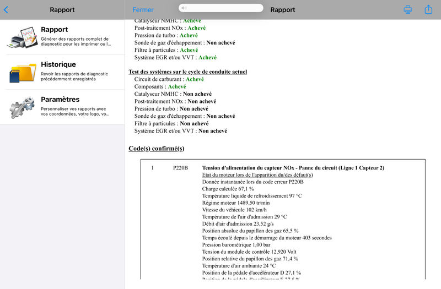Select the 'Rapport' title in right header

pyautogui.click(x=283, y=10)
